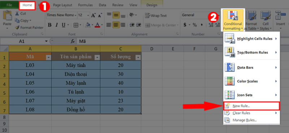The image size is (289, 133).
Task: Open the borders dropdown arrow
Action: (80, 25)
